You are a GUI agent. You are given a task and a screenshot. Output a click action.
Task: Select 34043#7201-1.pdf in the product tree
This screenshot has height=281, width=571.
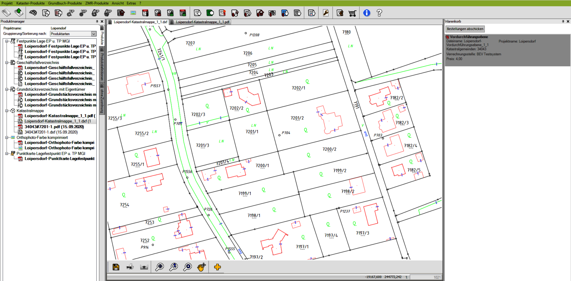(x=54, y=127)
